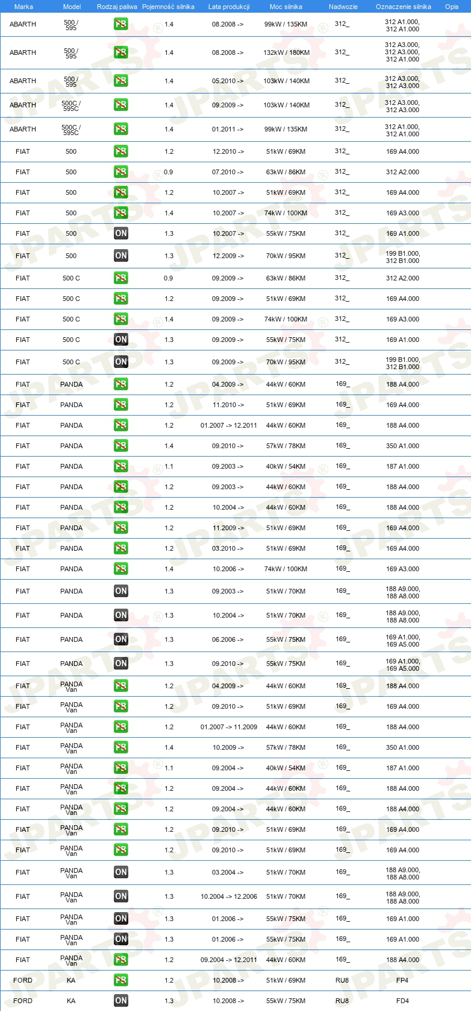This screenshot has height=1011, width=471.
Task: Select 0.9 capacity in the Fiat 500 07.2010 row
Action: point(168,172)
